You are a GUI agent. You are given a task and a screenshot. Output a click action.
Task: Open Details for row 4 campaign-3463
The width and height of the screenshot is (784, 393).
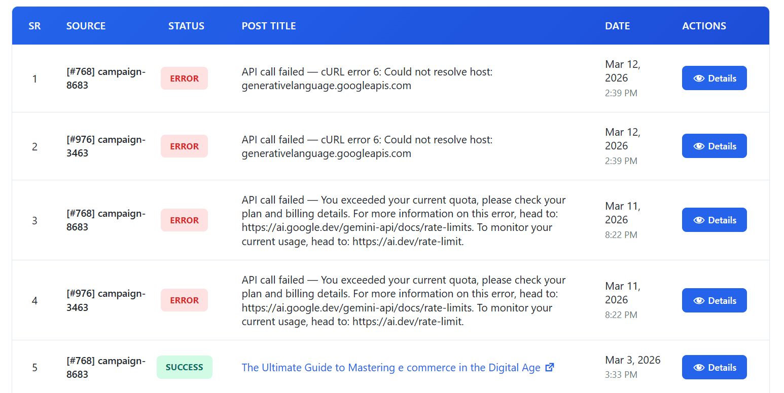[714, 301]
